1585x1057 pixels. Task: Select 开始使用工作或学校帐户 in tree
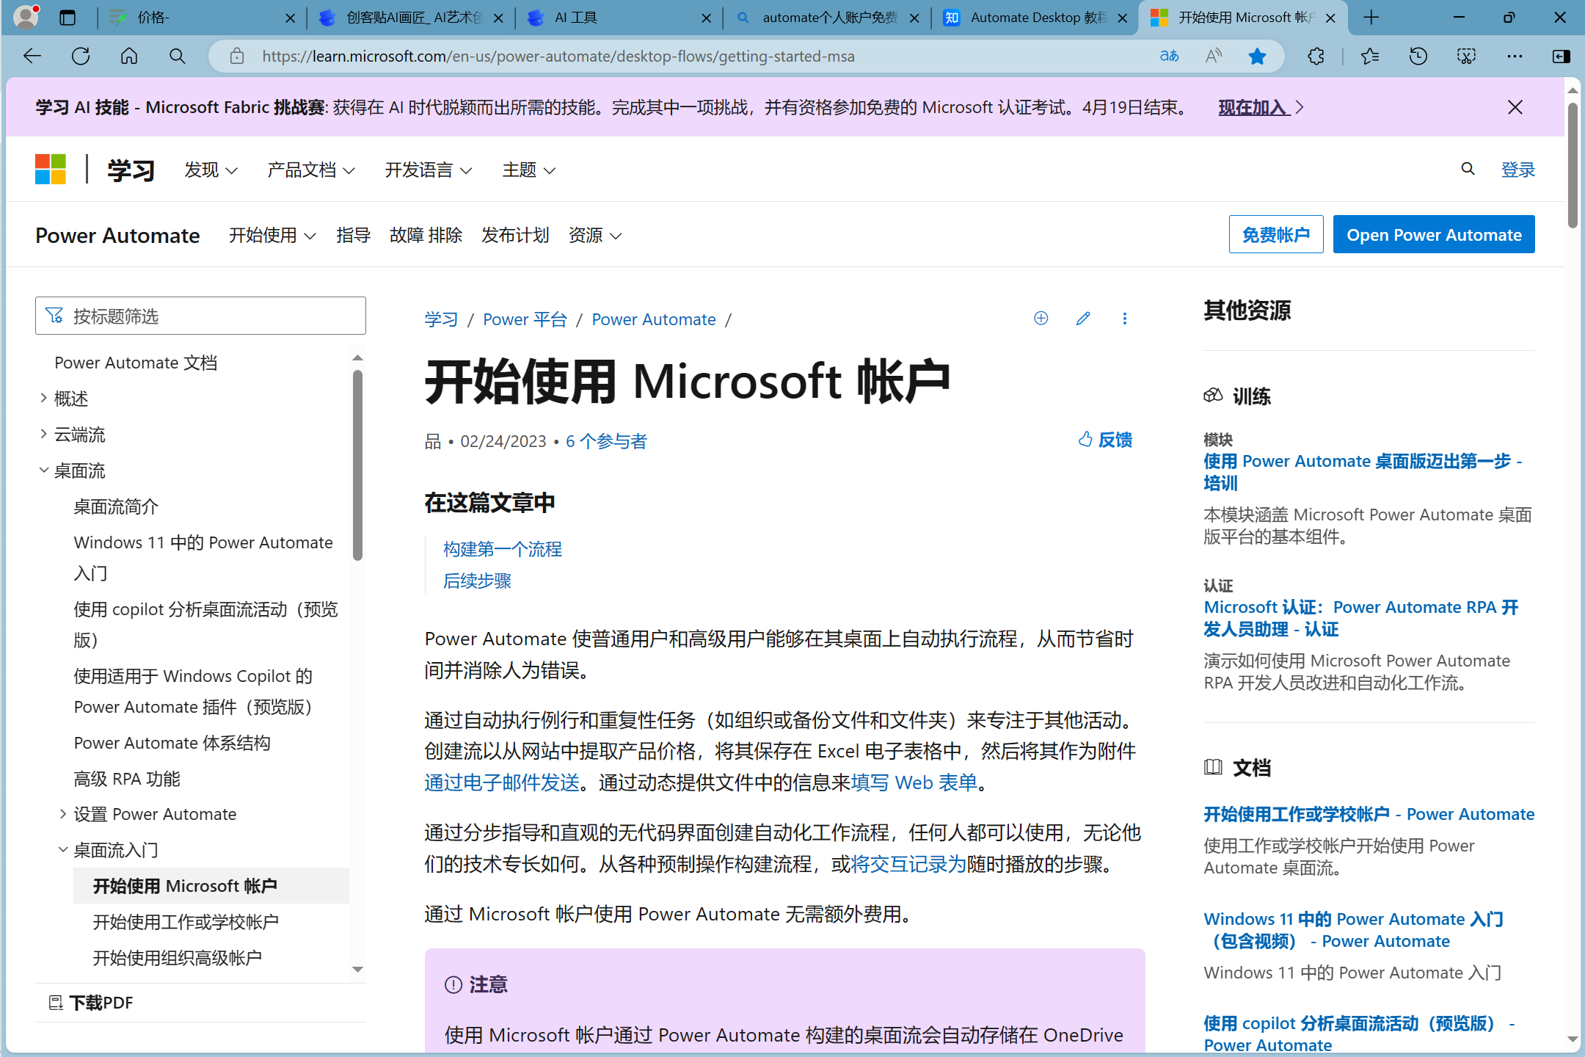pos(186,922)
